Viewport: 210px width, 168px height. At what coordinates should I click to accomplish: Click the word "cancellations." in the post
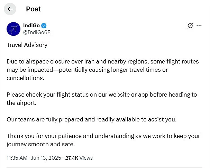[x=25, y=78]
